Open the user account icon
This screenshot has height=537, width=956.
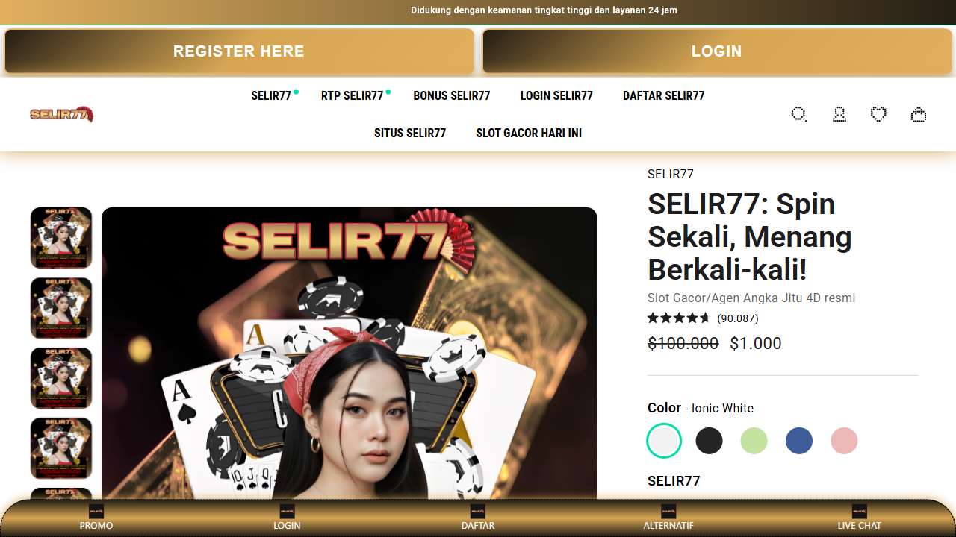click(839, 114)
